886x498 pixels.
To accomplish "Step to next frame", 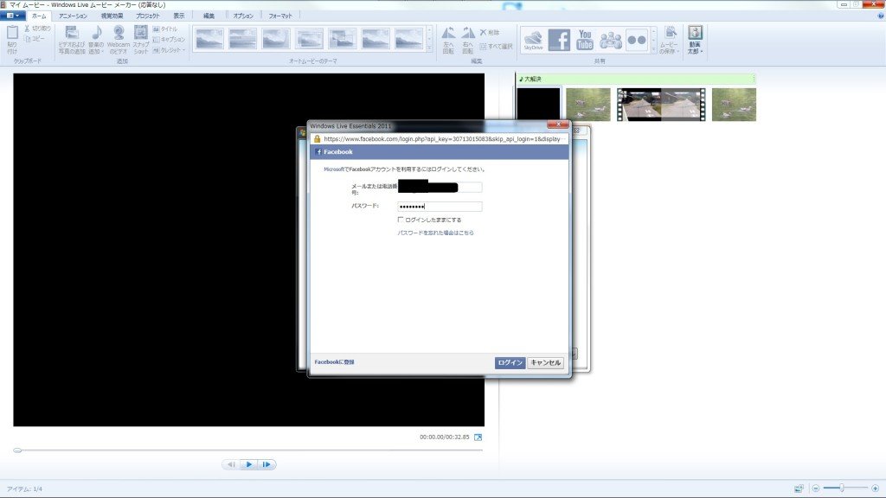I will [x=266, y=464].
